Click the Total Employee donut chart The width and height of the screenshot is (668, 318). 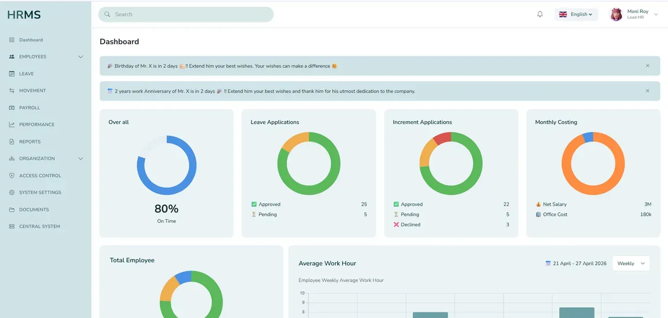[191, 294]
